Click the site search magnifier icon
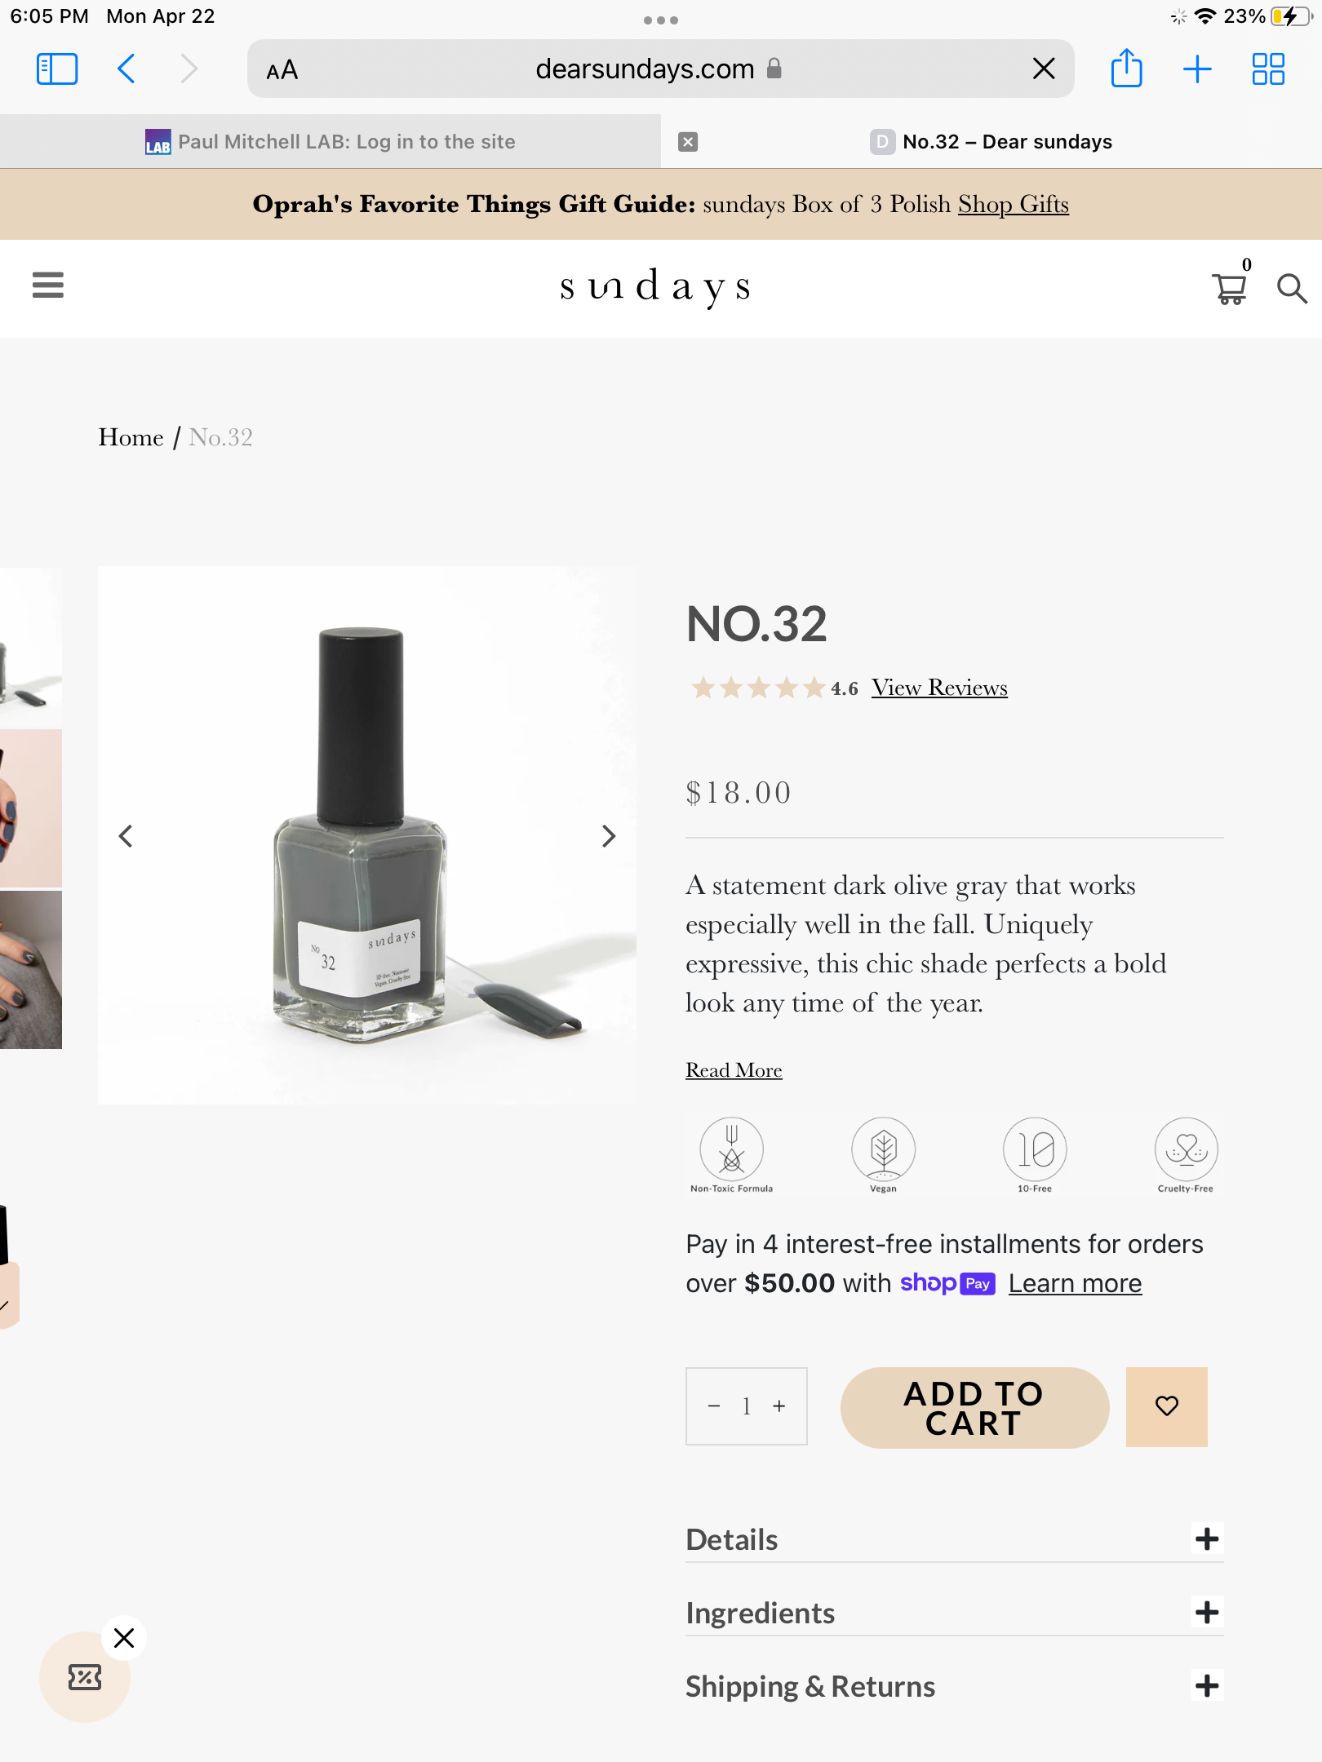 click(x=1292, y=289)
